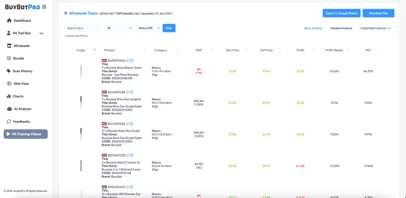
Task: Open Bundle list icon in sidebar
Action: [x=9, y=58]
